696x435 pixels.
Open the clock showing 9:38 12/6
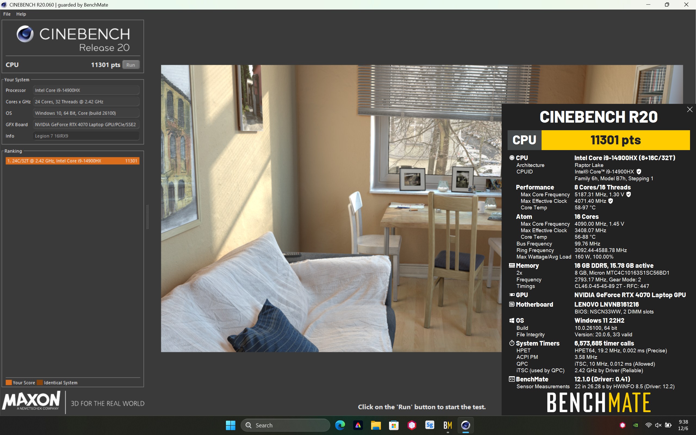pyautogui.click(x=683, y=425)
